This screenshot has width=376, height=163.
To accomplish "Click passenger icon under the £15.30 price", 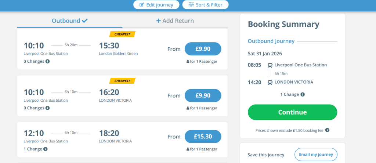I will (188, 149).
